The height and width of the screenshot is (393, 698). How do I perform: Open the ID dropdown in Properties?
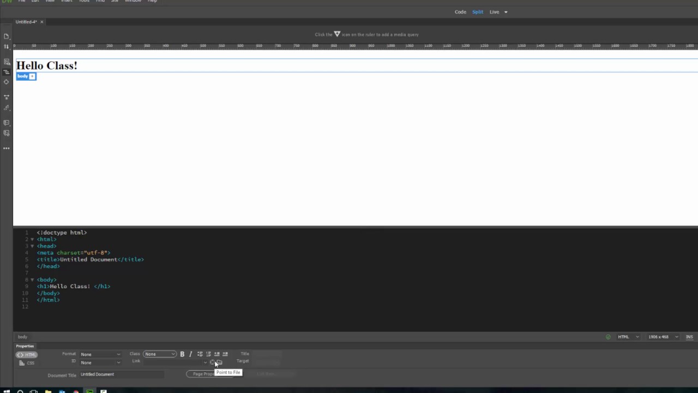coord(100,362)
